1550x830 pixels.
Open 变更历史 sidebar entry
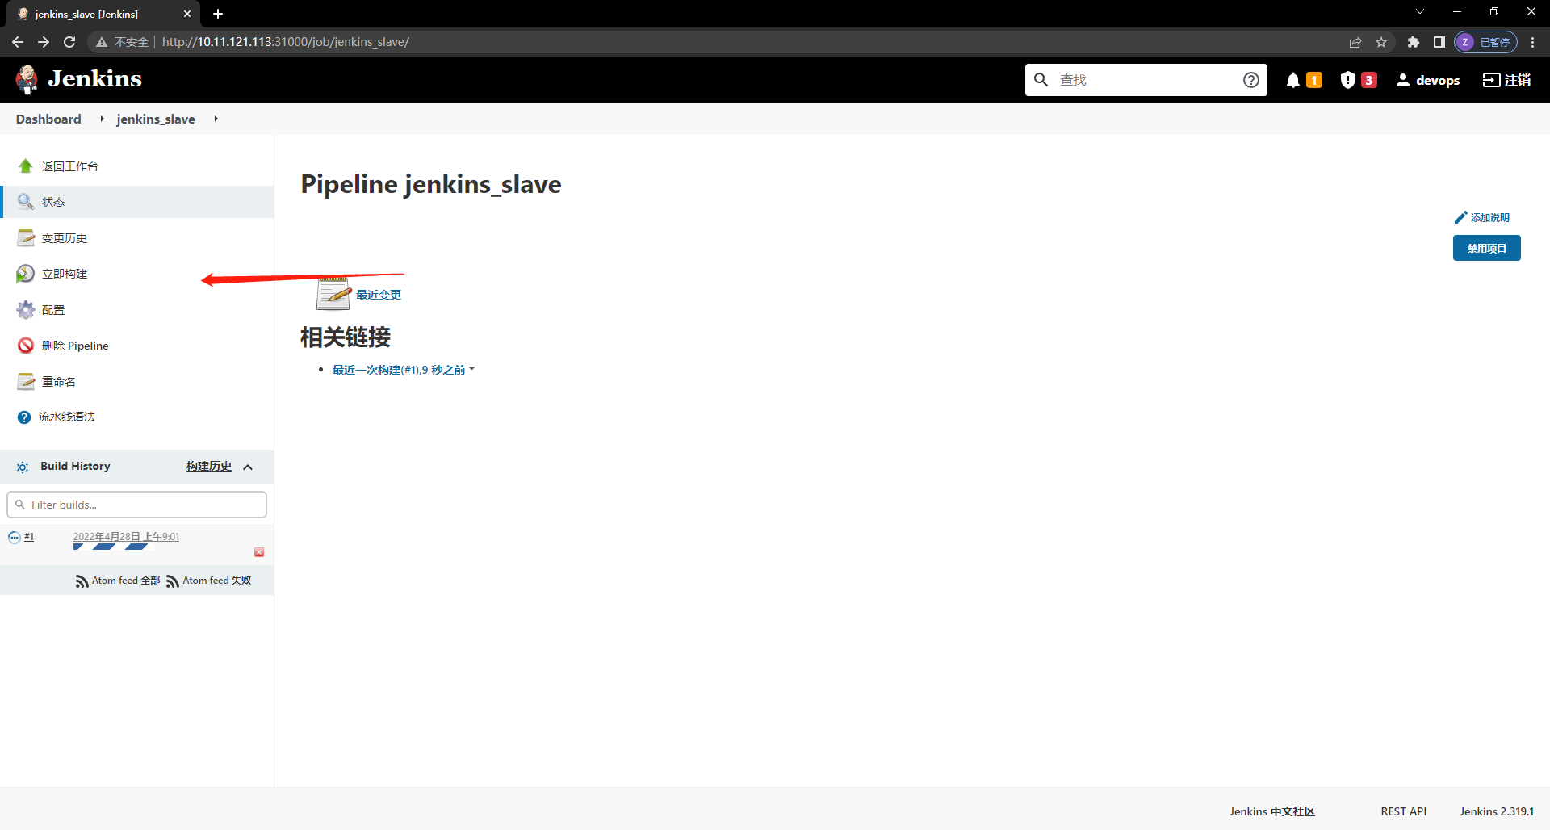coord(65,237)
